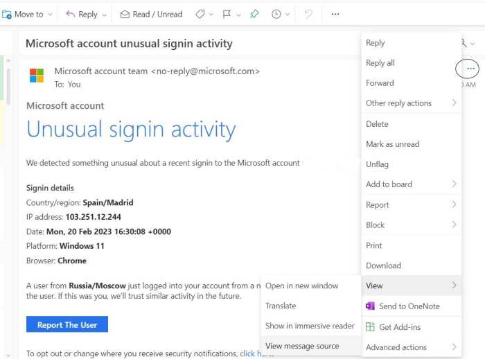Open the Snooze dropdown chevron
Screen dimensions: 485x359
click(288, 15)
